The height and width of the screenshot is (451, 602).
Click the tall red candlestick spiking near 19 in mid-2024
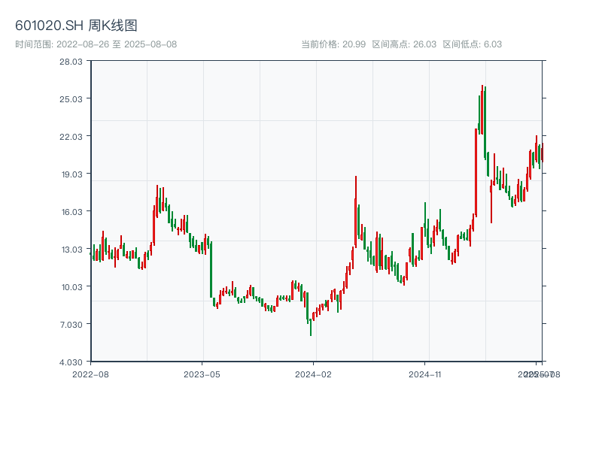[355, 212]
